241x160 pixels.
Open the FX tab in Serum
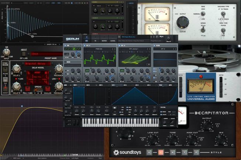click(x=95, y=39)
